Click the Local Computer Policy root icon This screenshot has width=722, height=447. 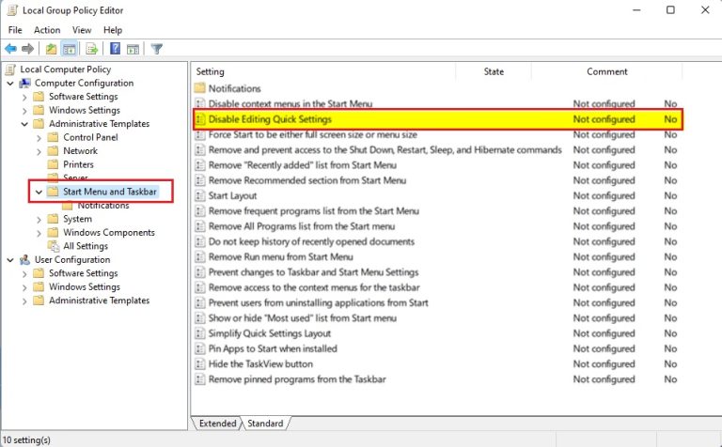pos(10,69)
